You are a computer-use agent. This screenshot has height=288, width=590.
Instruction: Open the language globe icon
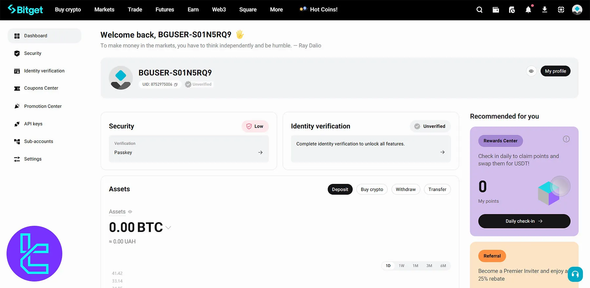point(561,10)
